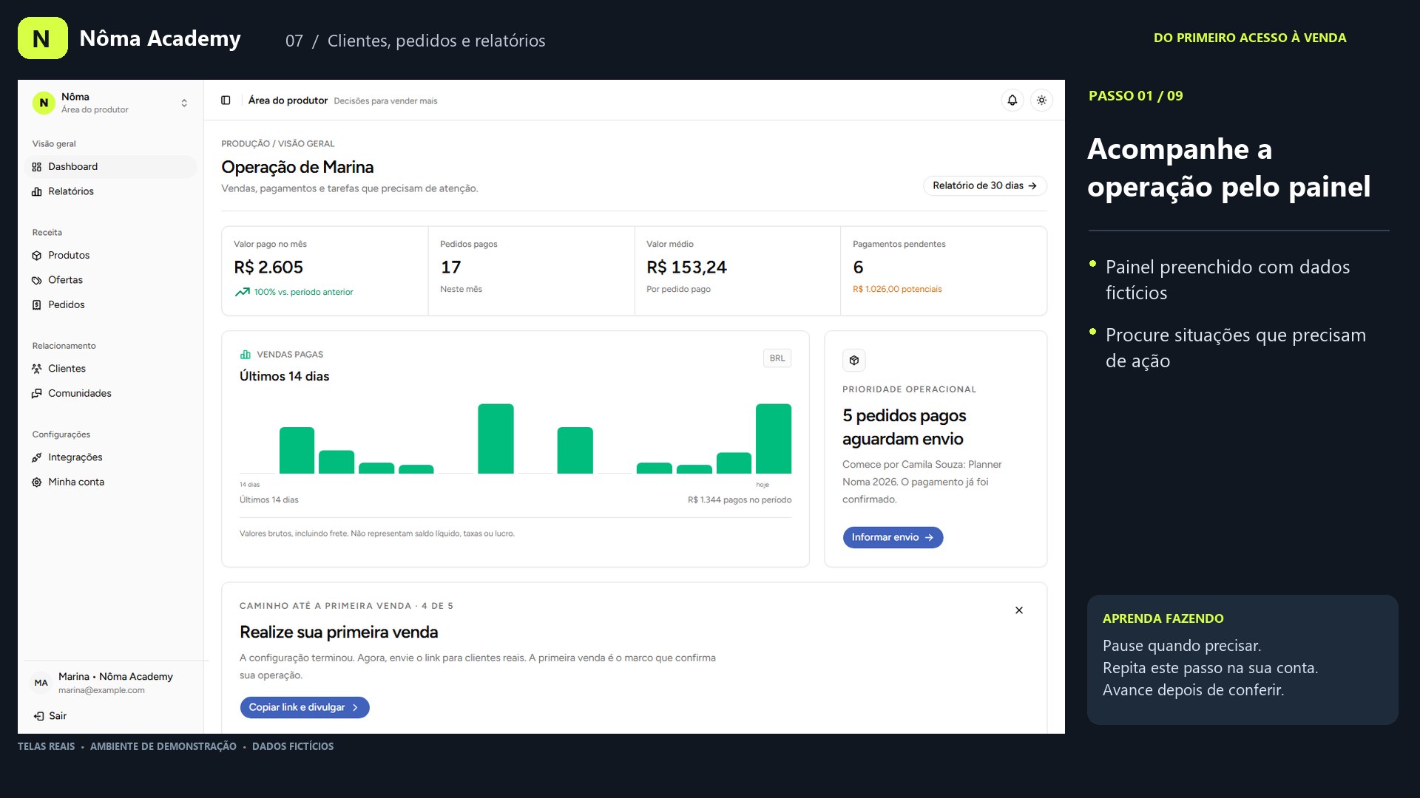The image size is (1420, 798).
Task: Go to Relatórios in the sidebar
Action: click(x=111, y=191)
